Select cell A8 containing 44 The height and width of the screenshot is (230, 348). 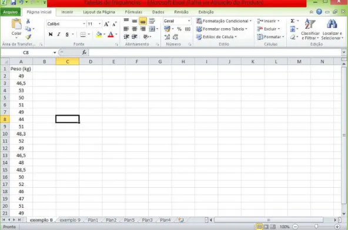(x=21, y=120)
